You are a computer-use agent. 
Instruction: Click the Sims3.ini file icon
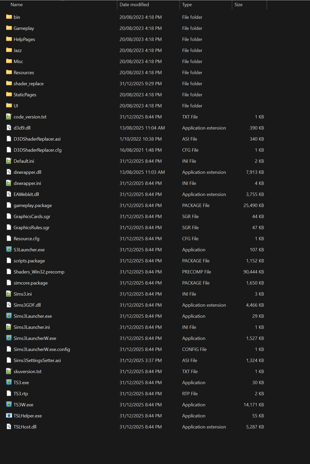(x=9, y=294)
